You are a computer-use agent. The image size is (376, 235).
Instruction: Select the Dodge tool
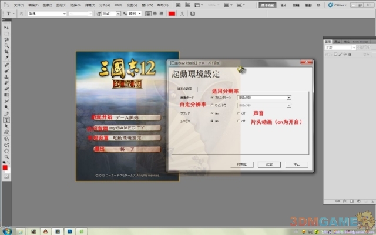tap(6, 107)
